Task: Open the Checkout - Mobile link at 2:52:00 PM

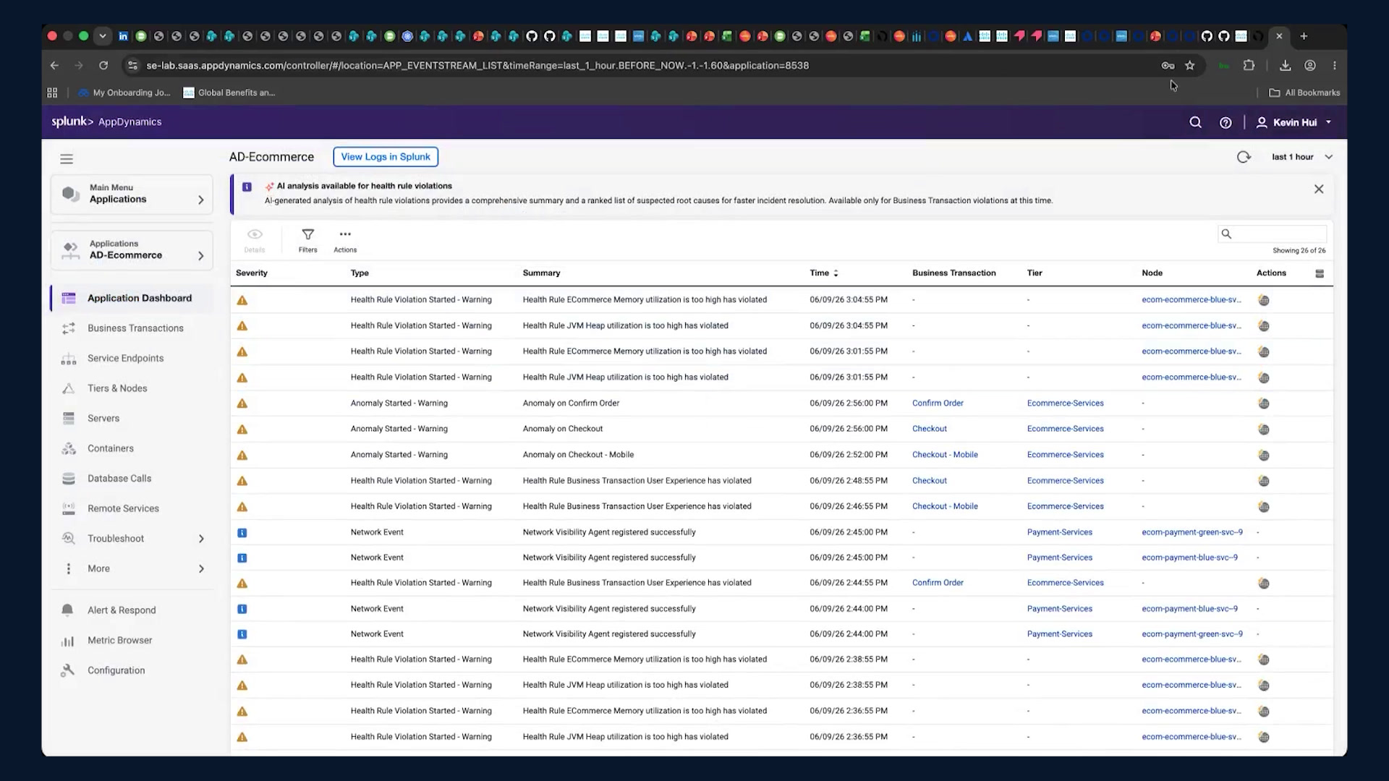Action: click(x=945, y=455)
